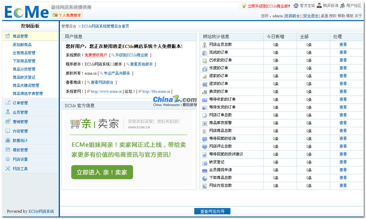Click the 亲卖家 banner image

click(128, 149)
